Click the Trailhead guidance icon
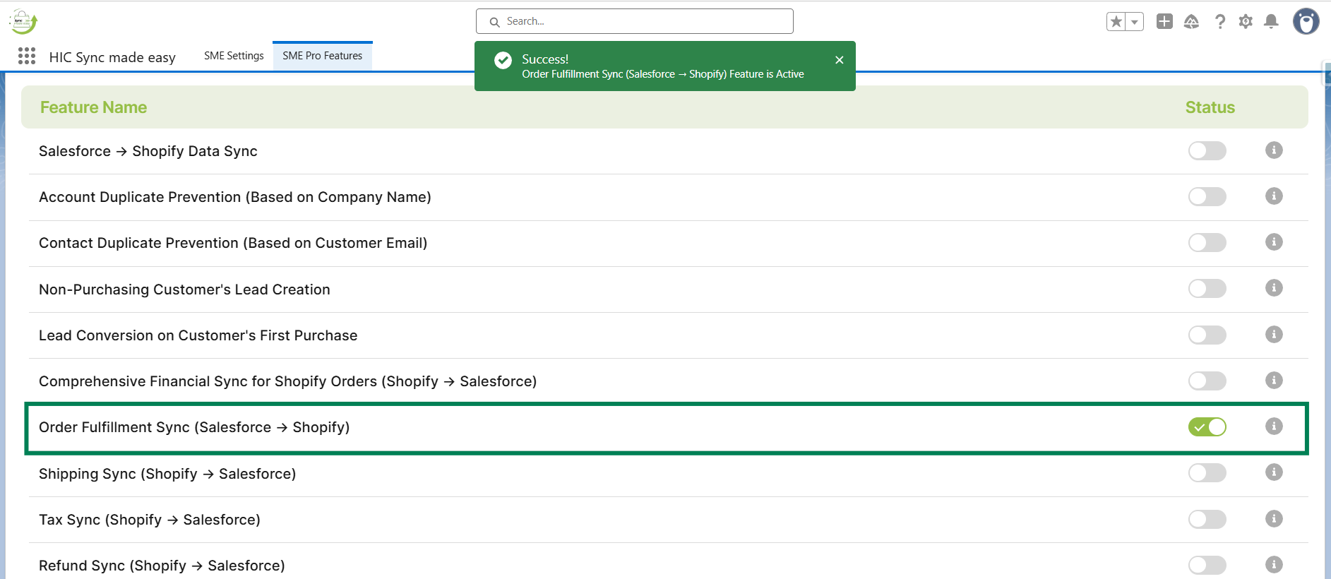The height and width of the screenshot is (579, 1331). pos(1191,22)
